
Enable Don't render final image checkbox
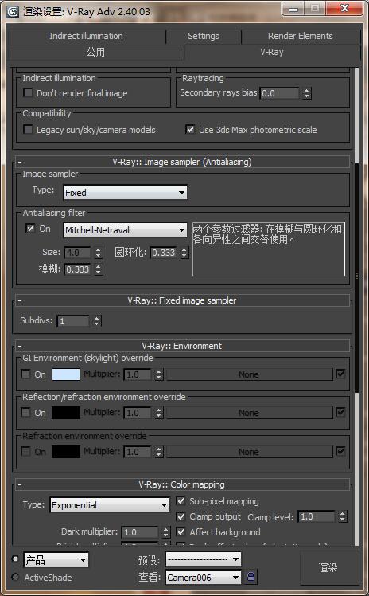[28, 92]
